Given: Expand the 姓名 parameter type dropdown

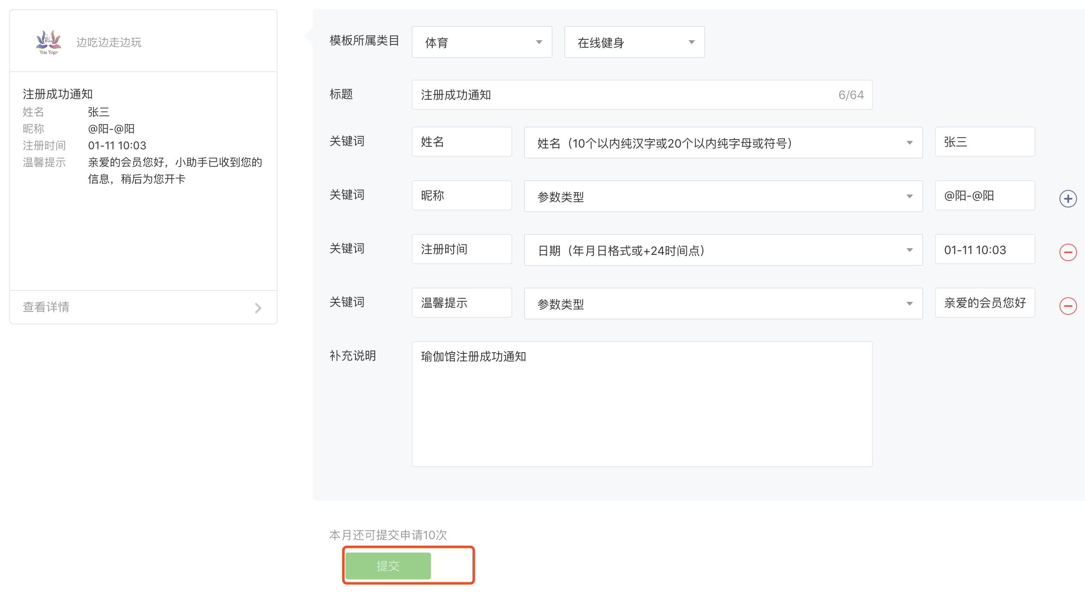Looking at the screenshot, I should [723, 143].
